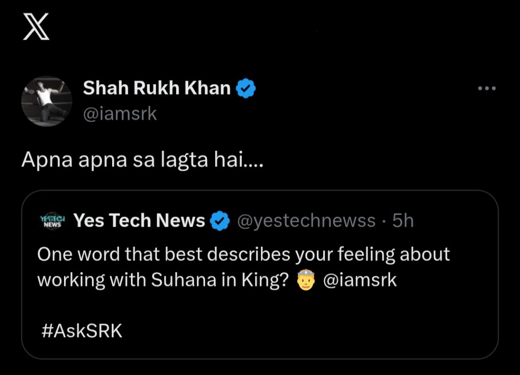
Task: Click verified badge beside Shah Rukh Khan
Action: point(246,89)
